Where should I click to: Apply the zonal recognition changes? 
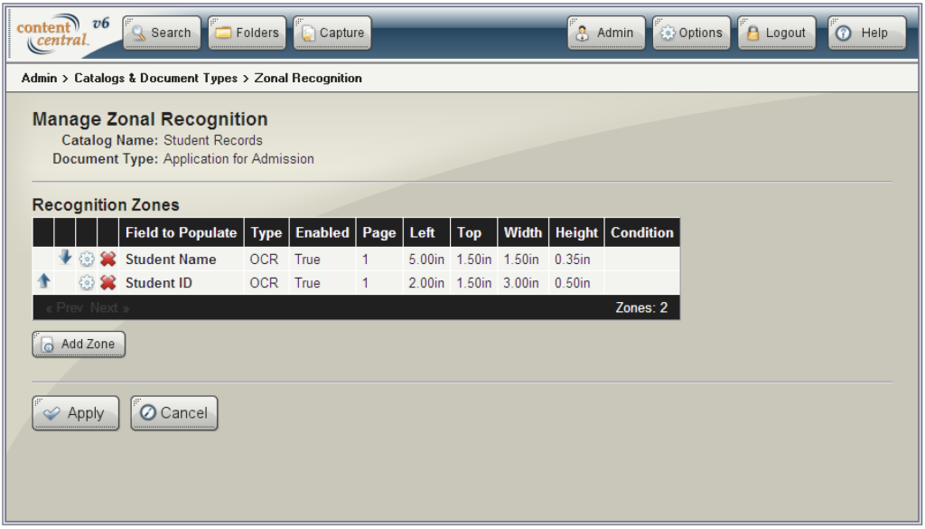(75, 412)
